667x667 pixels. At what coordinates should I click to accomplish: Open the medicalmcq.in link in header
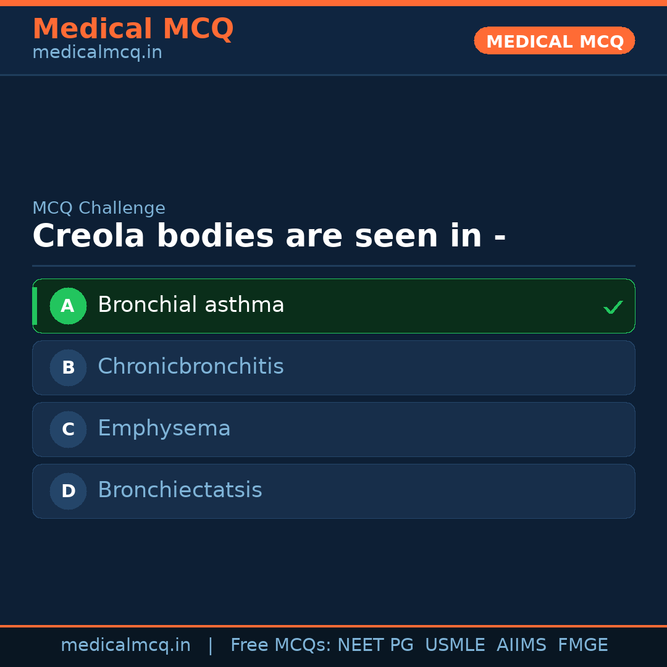click(97, 52)
